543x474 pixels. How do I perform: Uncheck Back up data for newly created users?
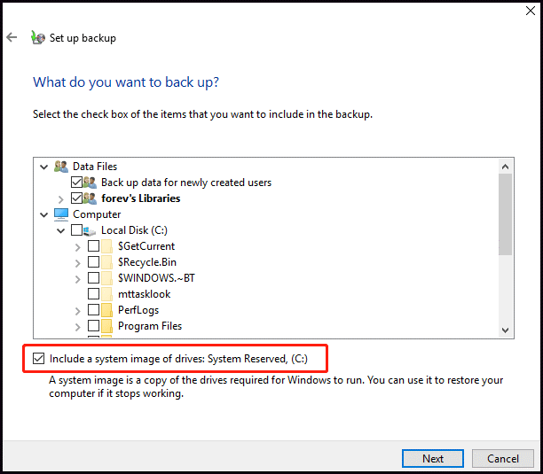[x=75, y=183]
